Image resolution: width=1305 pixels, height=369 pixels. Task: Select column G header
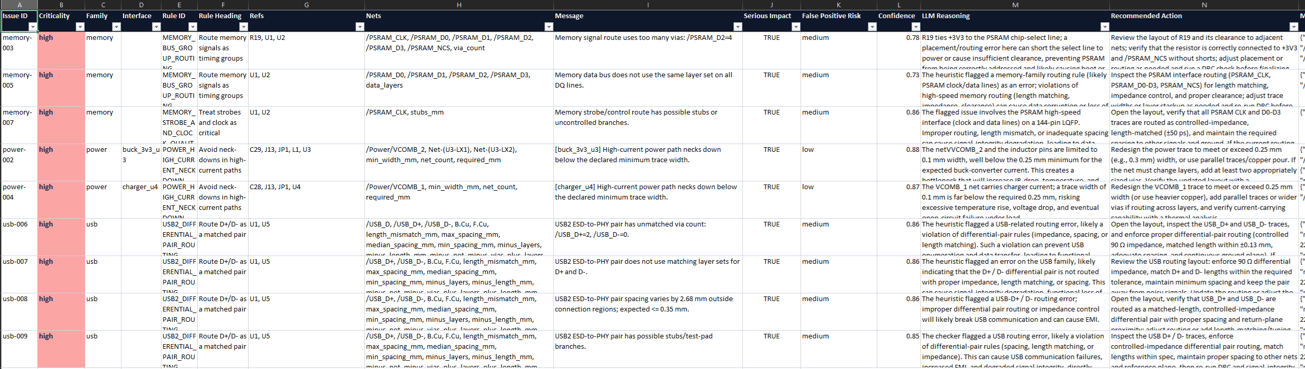[306, 5]
